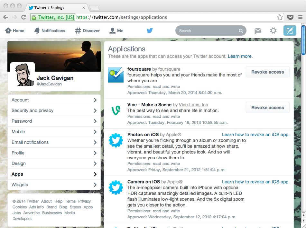This screenshot has height=228, width=306.
Task: Revoke access for Vine app
Action: point(267,108)
